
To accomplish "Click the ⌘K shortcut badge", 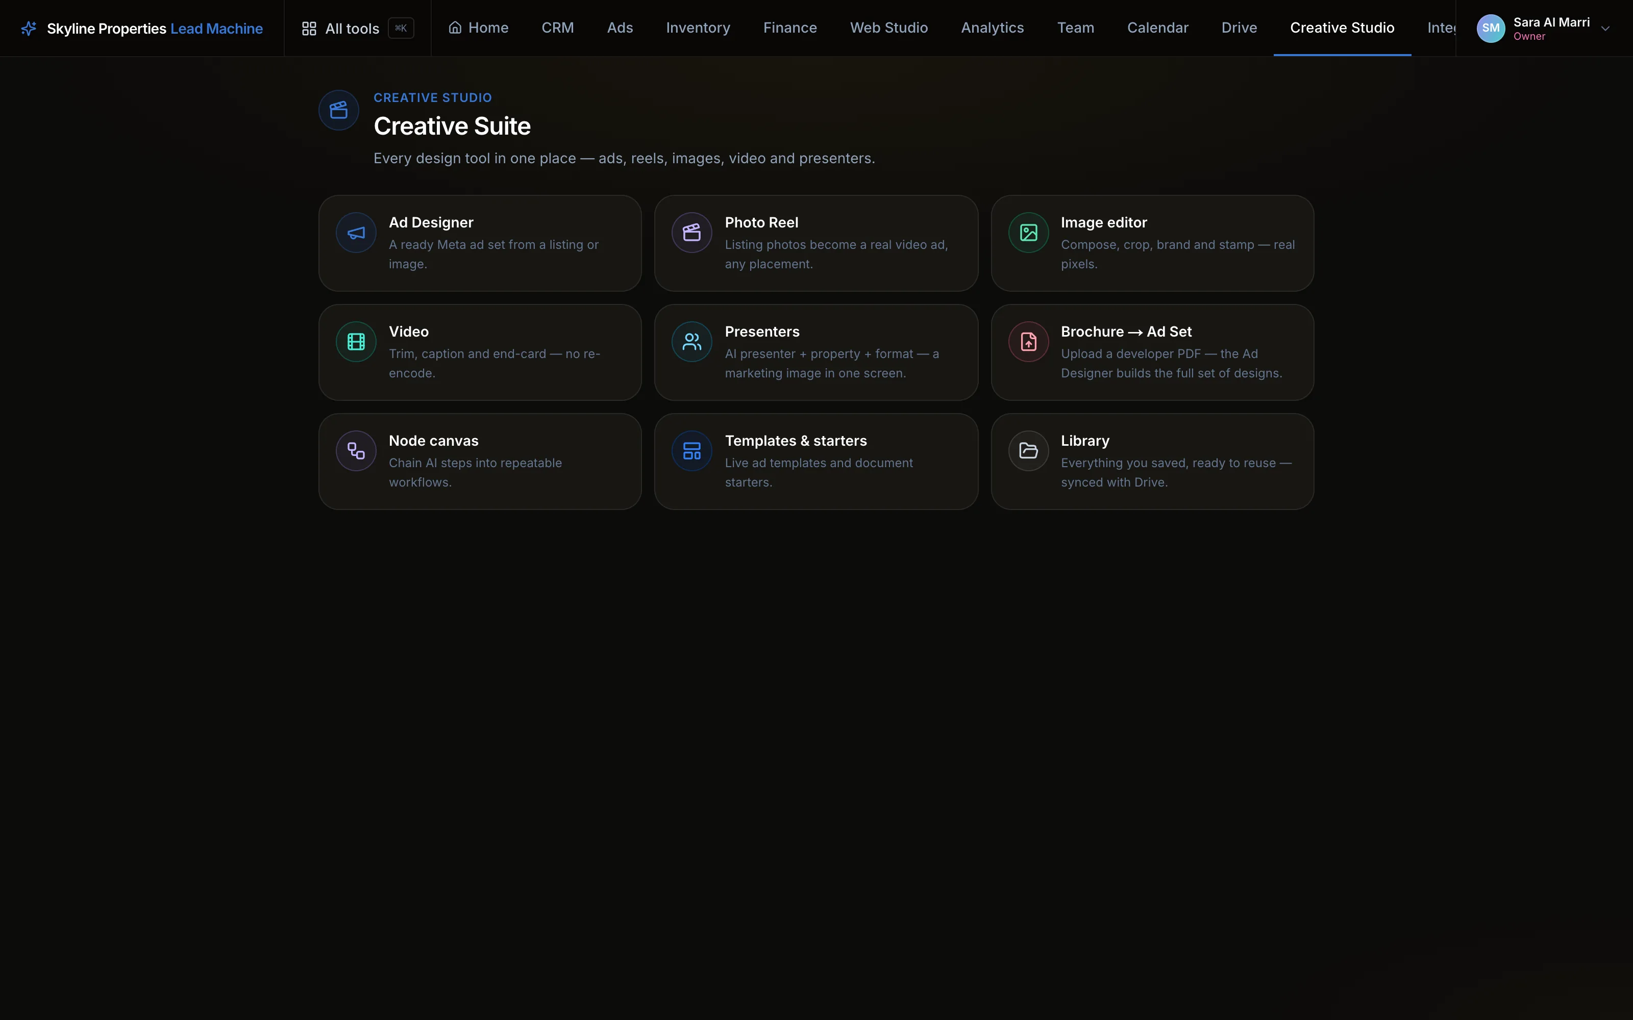I will [x=401, y=29].
